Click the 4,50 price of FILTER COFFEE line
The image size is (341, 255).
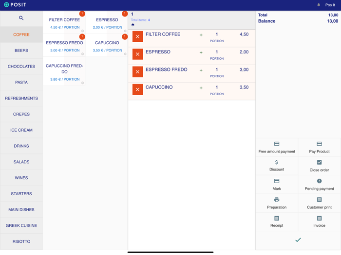click(x=244, y=34)
